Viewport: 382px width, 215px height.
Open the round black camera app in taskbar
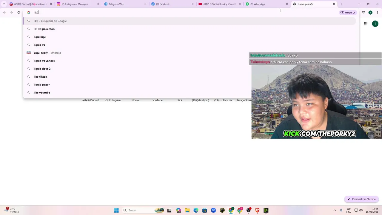click(x=222, y=210)
